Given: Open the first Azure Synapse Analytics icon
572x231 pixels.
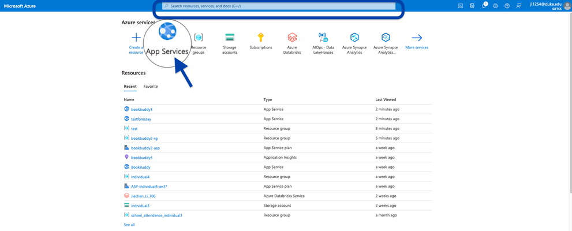Looking at the screenshot, I should tap(354, 37).
